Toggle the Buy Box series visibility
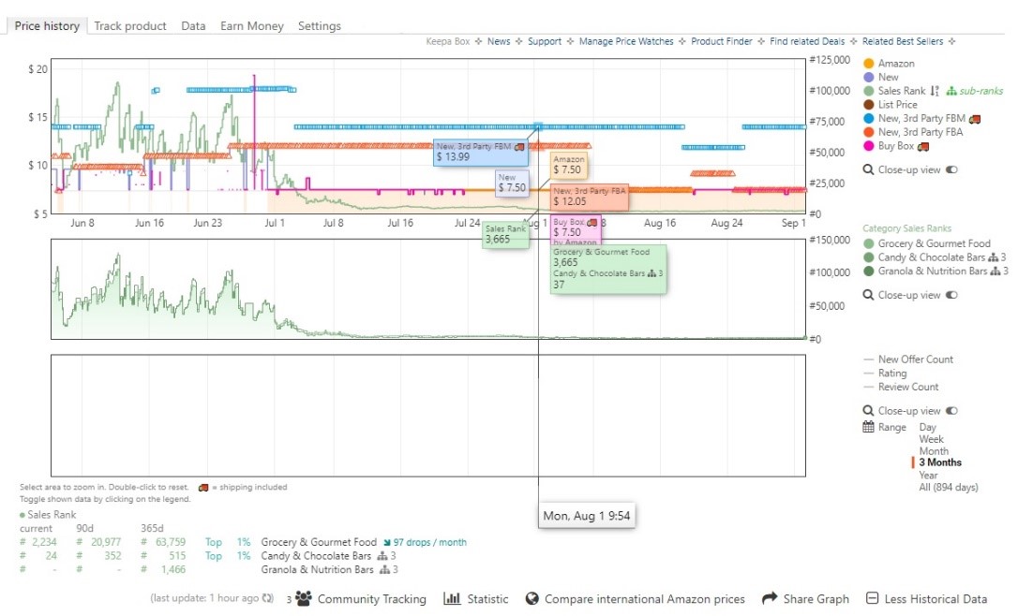The width and height of the screenshot is (1033, 616). point(896,146)
